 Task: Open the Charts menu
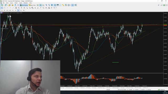pos(16,3)
